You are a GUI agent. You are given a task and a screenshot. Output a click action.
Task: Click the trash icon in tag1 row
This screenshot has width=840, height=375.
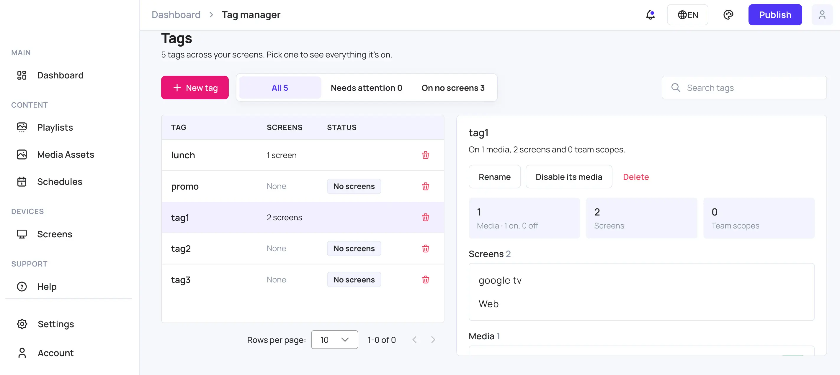(x=425, y=217)
